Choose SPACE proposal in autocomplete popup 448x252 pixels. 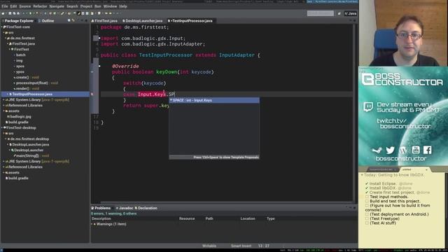point(214,100)
